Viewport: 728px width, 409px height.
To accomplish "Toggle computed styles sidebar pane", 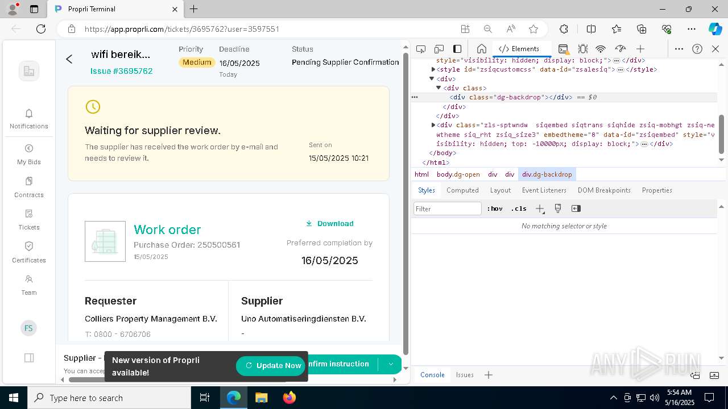I will 576,208.
